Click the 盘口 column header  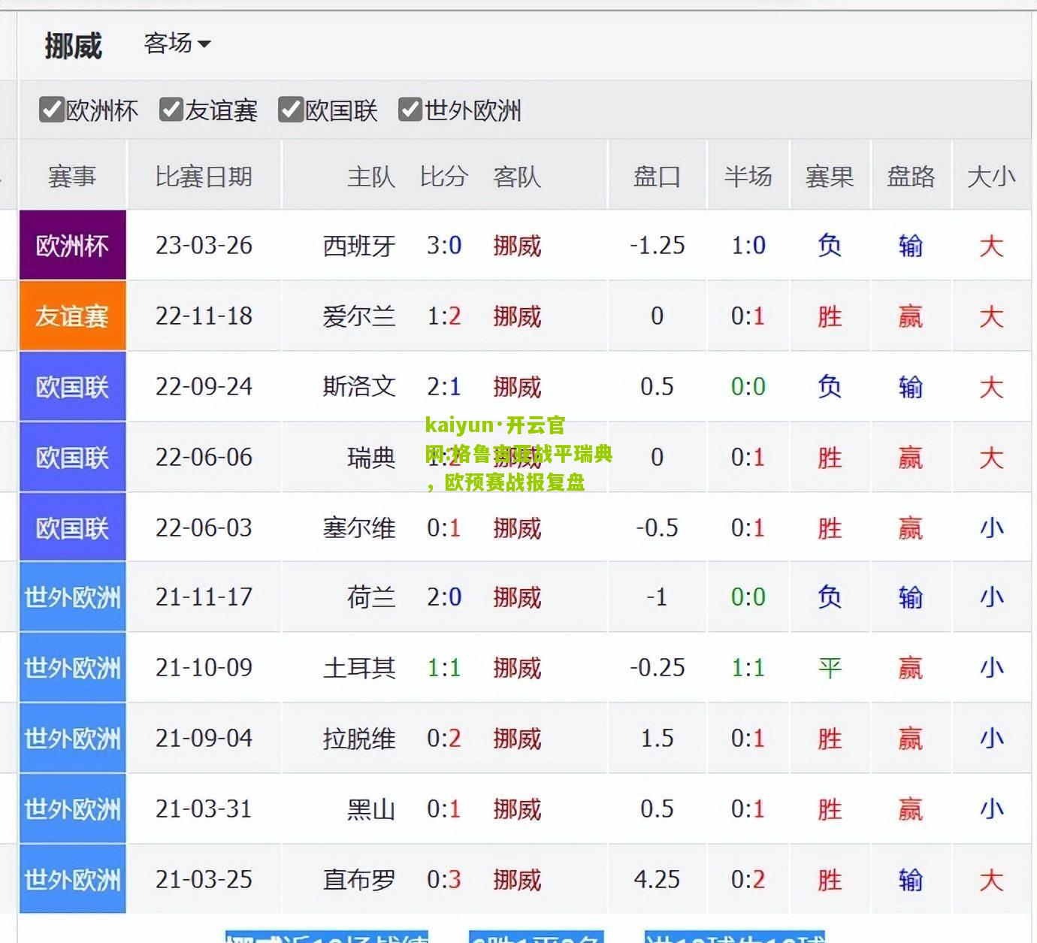pyautogui.click(x=657, y=177)
